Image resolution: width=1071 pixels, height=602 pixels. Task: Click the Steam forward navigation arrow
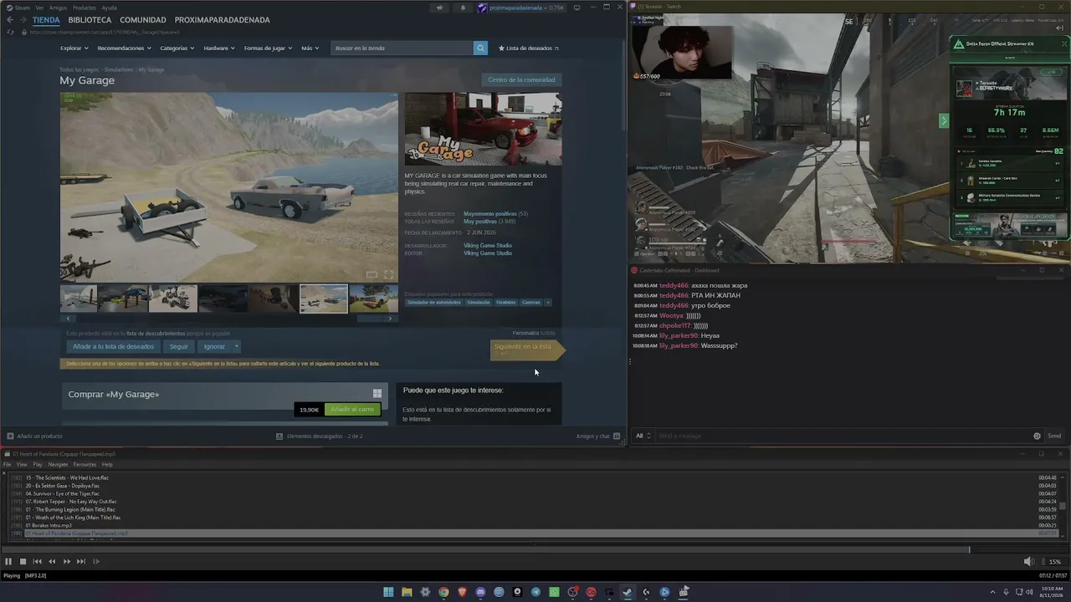pos(23,20)
